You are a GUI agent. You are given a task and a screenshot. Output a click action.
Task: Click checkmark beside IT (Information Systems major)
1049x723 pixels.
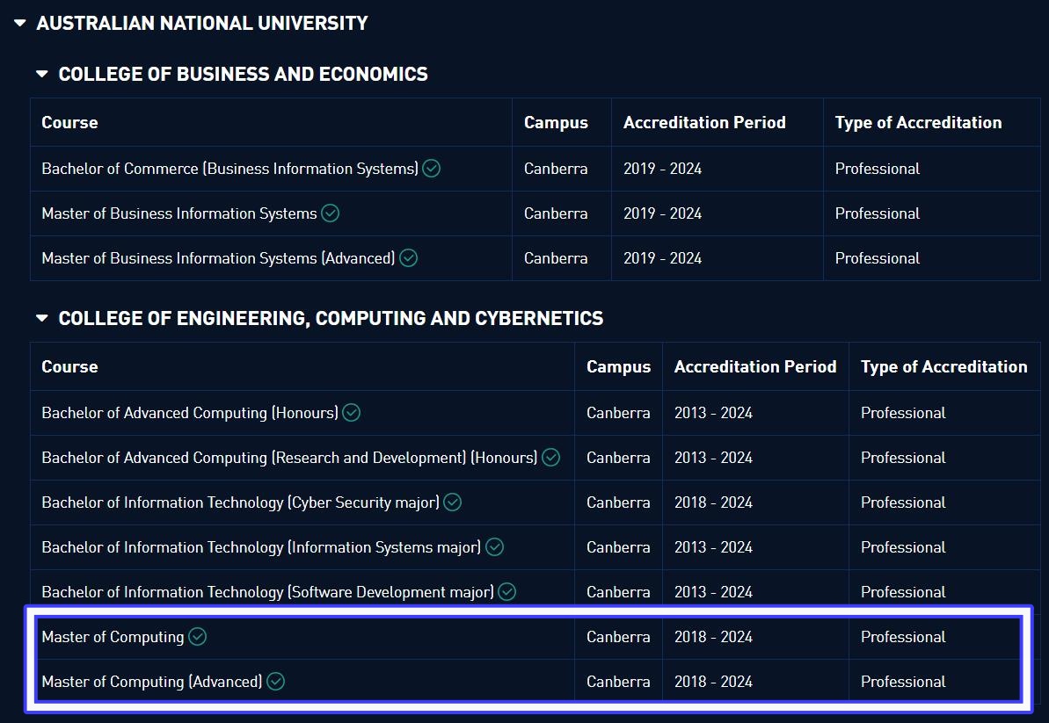(x=494, y=547)
